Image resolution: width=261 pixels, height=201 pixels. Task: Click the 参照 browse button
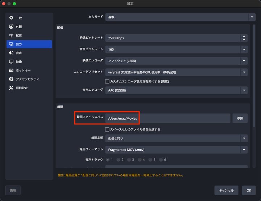pyautogui.click(x=240, y=118)
